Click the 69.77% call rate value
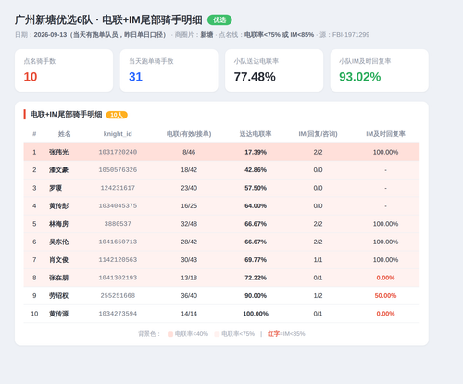This screenshot has width=463, height=384. [x=256, y=260]
